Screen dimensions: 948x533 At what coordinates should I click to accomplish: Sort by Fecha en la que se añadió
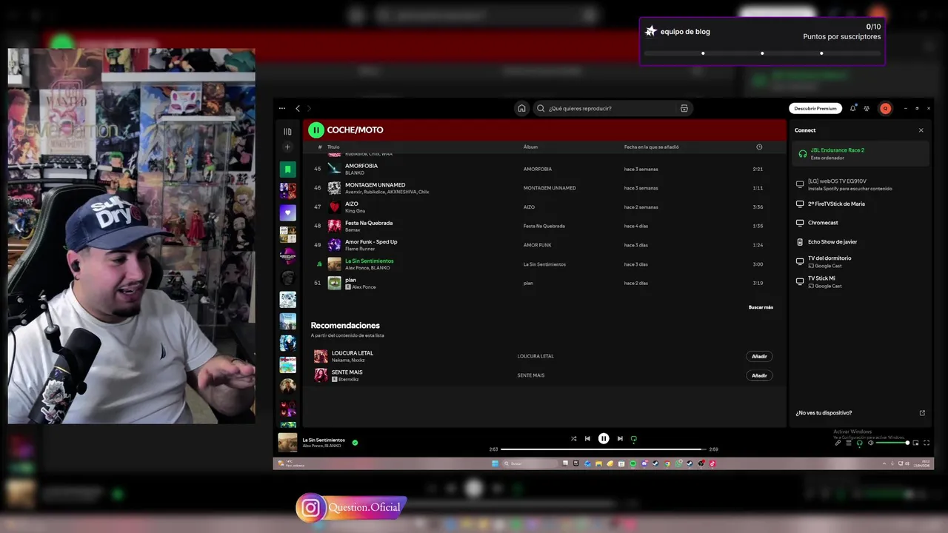coord(651,147)
